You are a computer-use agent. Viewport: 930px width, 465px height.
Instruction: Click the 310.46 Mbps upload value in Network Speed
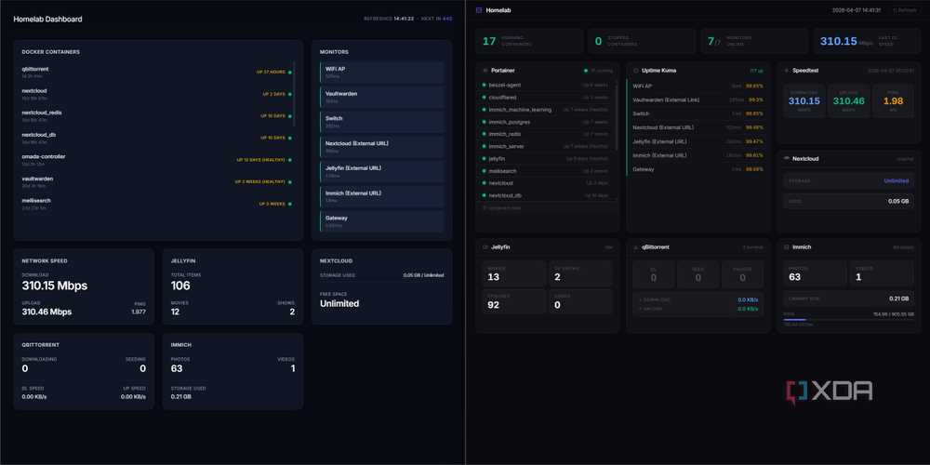46,312
